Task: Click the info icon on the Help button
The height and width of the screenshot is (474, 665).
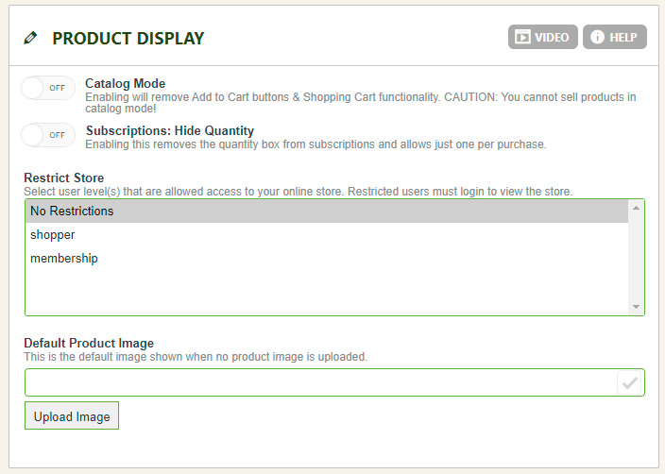Action: [596, 38]
